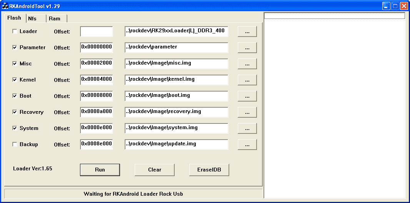Click the EraseIDB button
The image size is (410, 203).
click(209, 170)
